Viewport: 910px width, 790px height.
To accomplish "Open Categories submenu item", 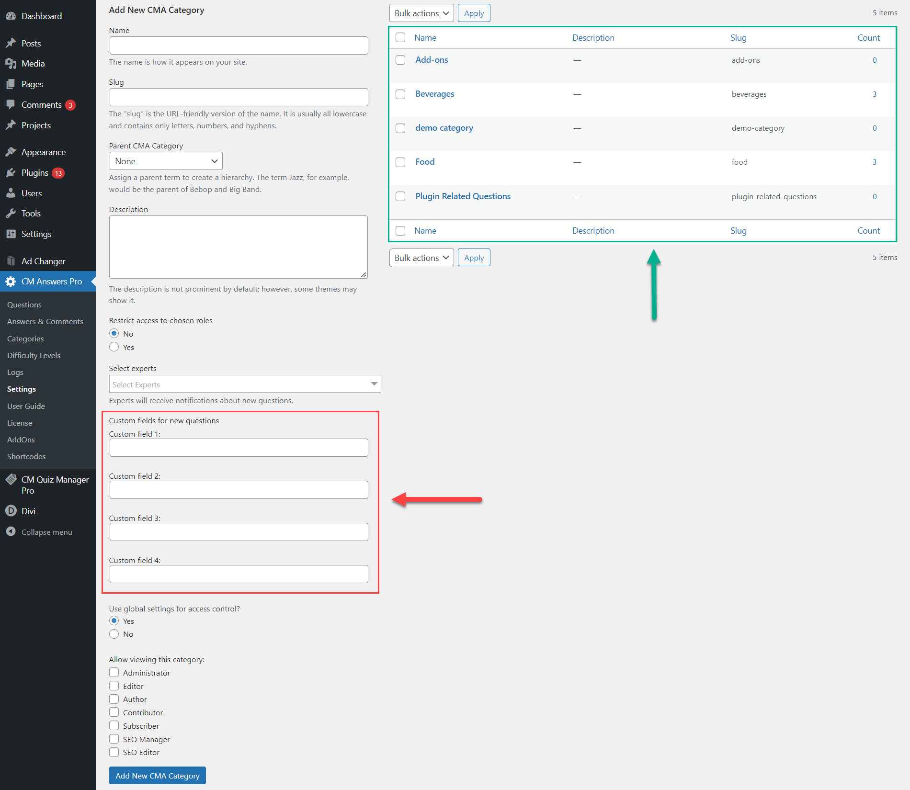I will click(25, 339).
